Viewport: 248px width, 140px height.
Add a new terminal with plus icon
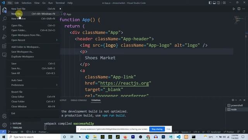pyautogui.click(x=232, y=100)
